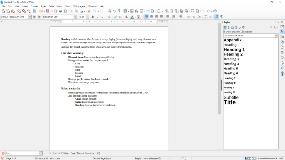
Task: Click the Superscript icon
Action: click(x=115, y=17)
